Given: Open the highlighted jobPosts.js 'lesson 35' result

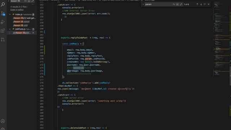Looking at the screenshot, I should [22, 33].
